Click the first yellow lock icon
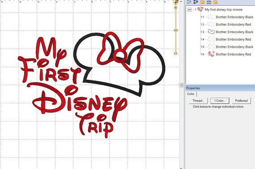Screen dimensions: 255x169 (202, 2)
